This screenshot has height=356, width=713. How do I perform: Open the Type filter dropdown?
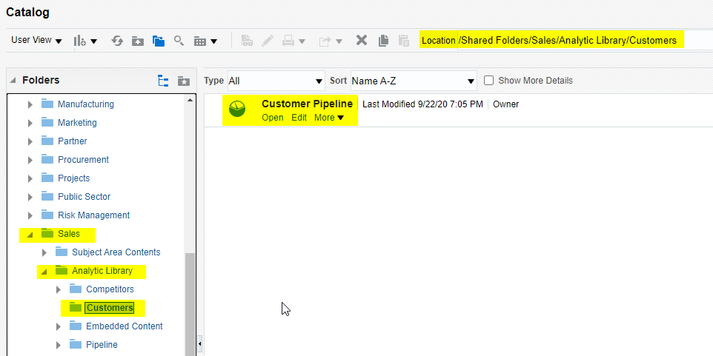[x=276, y=81]
